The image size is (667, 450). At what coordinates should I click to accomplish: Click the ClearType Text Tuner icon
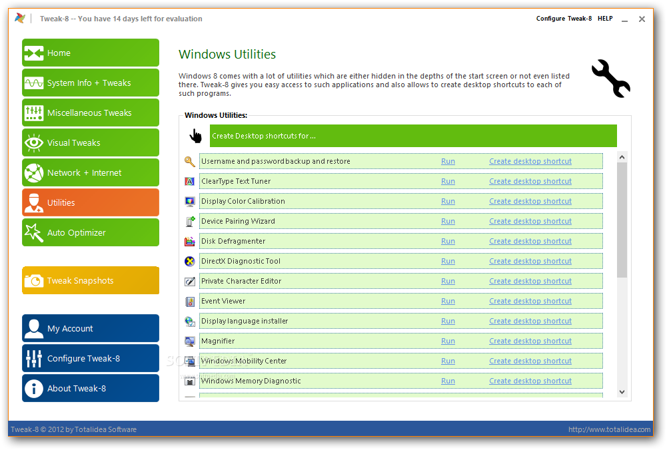190,182
